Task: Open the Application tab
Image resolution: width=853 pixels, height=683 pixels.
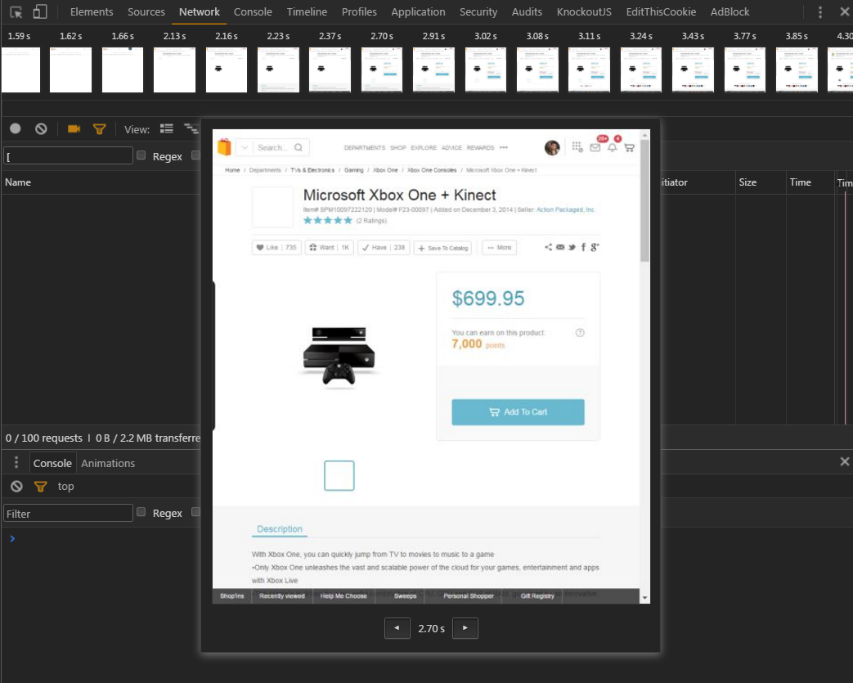Action: click(418, 12)
